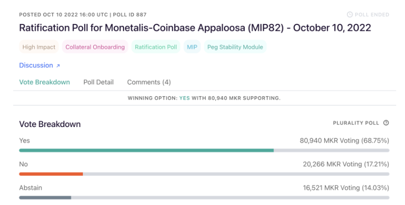
Task: Select the Ratification Poll tag
Action: pos(156,47)
